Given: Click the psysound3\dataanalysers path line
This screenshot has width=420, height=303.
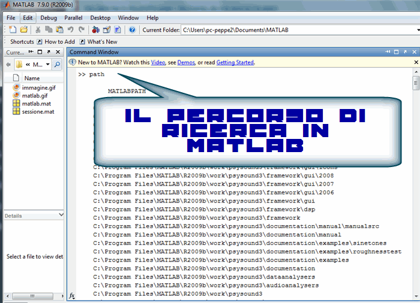Looking at the screenshot, I should coord(204,277).
